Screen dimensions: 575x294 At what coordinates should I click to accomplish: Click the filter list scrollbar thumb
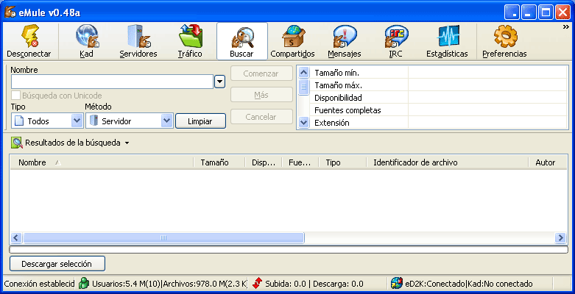pyautogui.click(x=303, y=87)
